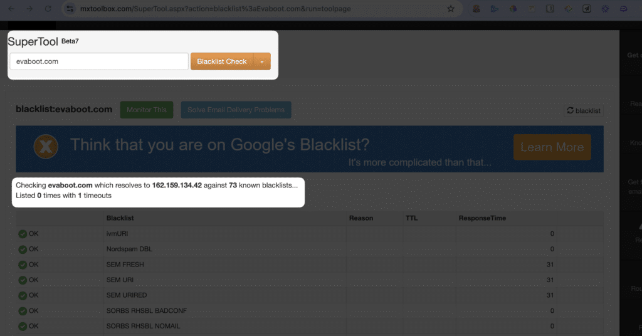This screenshot has width=642, height=336.
Task: Select the ivmURI blacklist name
Action: click(x=117, y=234)
